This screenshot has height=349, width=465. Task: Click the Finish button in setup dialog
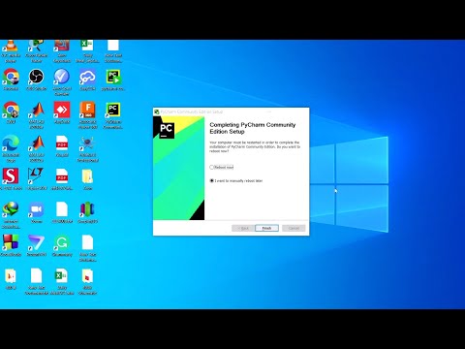click(266, 228)
